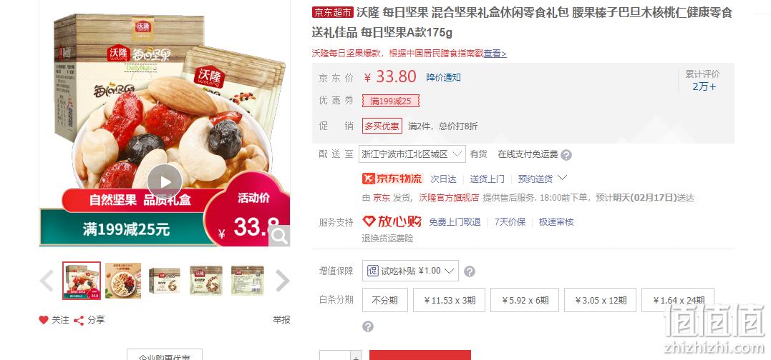This screenshot has height=360, width=771.
Task: Click 举报 to report the product
Action: (x=282, y=320)
